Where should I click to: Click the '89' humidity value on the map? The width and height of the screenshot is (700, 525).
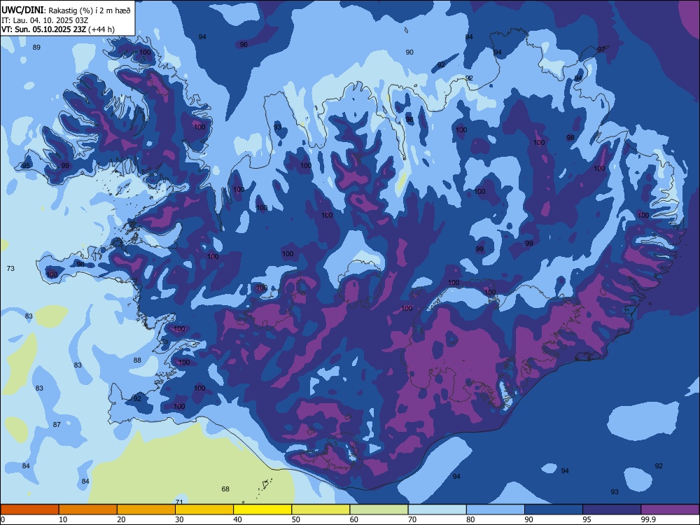click(36, 48)
